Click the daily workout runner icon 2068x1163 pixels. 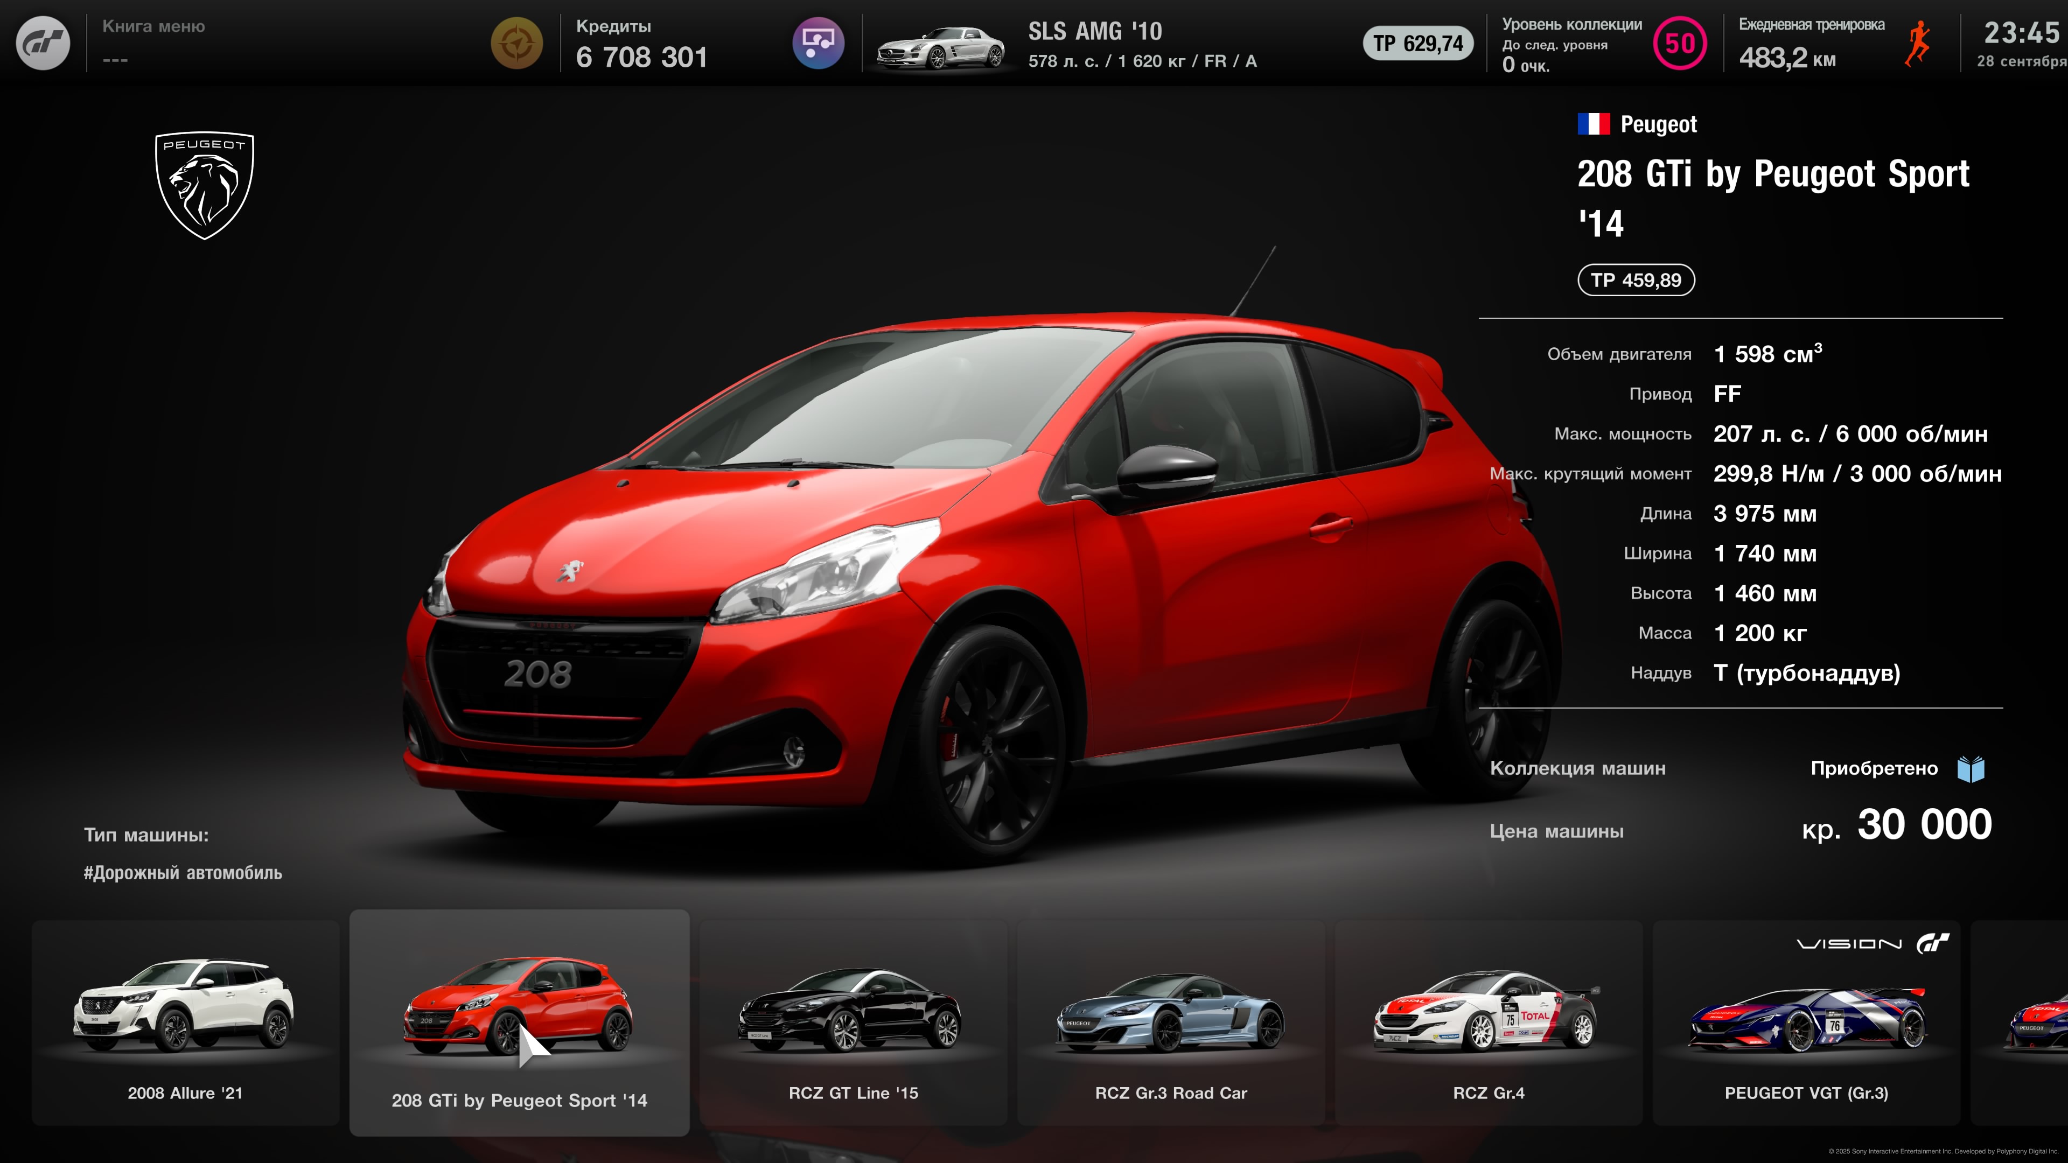tap(1916, 43)
